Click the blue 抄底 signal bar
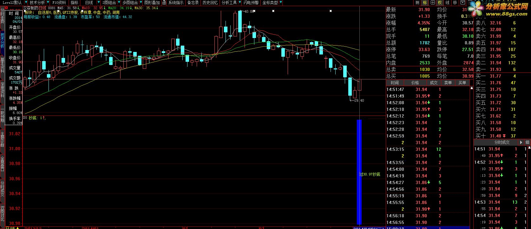Image resolution: width=531 pixels, height=229 pixels. tap(359, 172)
